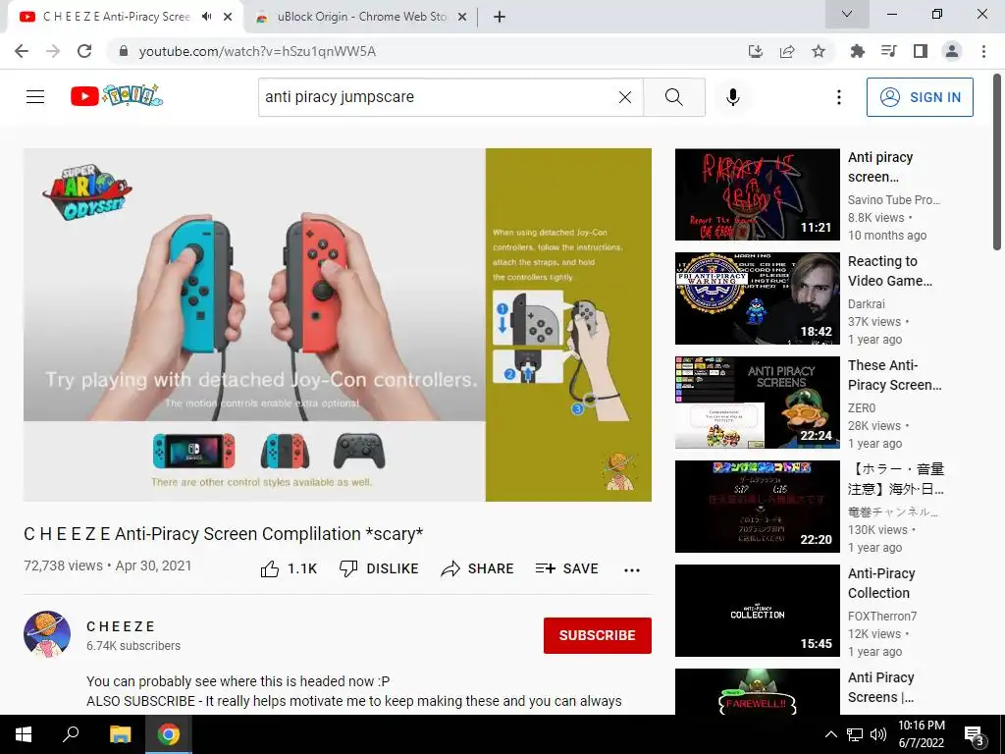
Task: Open volume tray speaker icon
Action: (878, 734)
